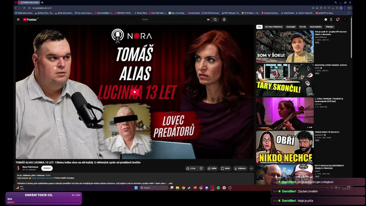Viewport: 366px width, 206px height.
Task: Expand the description with ...více
Action: [170, 183]
